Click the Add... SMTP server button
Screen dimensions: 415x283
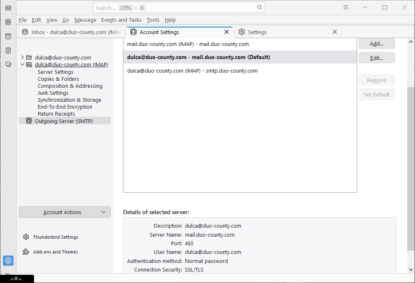(376, 44)
